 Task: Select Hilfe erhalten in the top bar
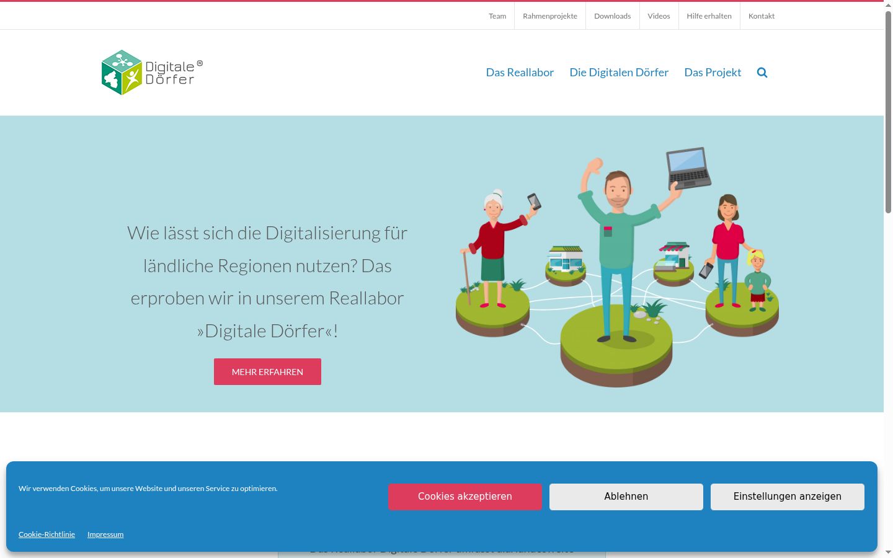(x=709, y=16)
